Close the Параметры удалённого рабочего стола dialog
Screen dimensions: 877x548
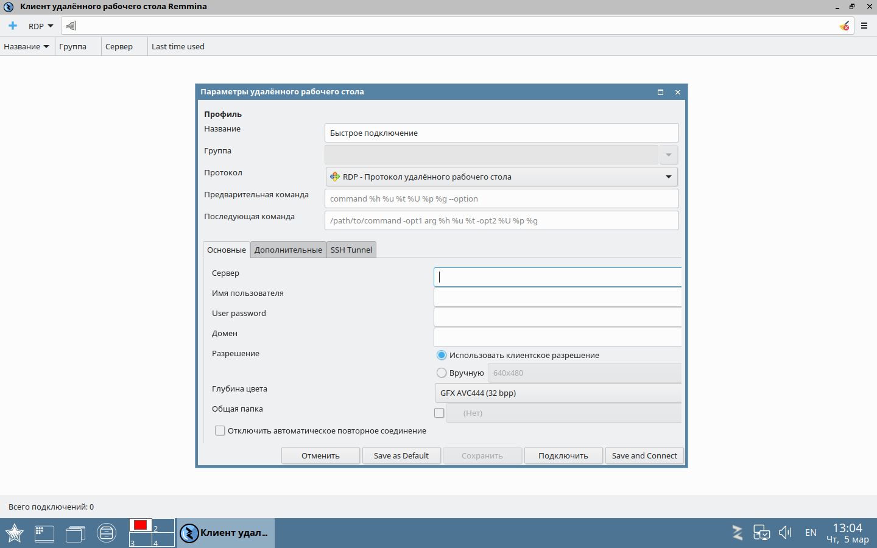click(678, 92)
